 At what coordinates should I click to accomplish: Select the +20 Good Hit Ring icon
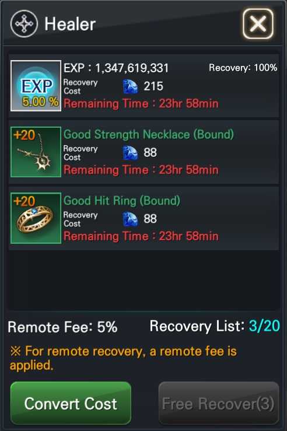click(36, 218)
